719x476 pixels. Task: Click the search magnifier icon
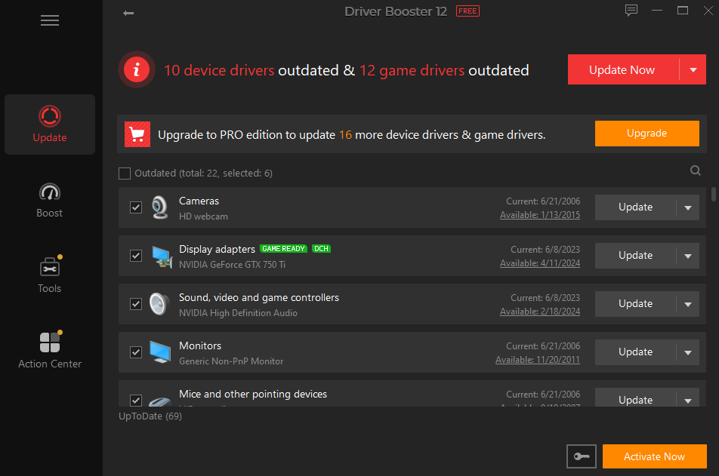[696, 171]
